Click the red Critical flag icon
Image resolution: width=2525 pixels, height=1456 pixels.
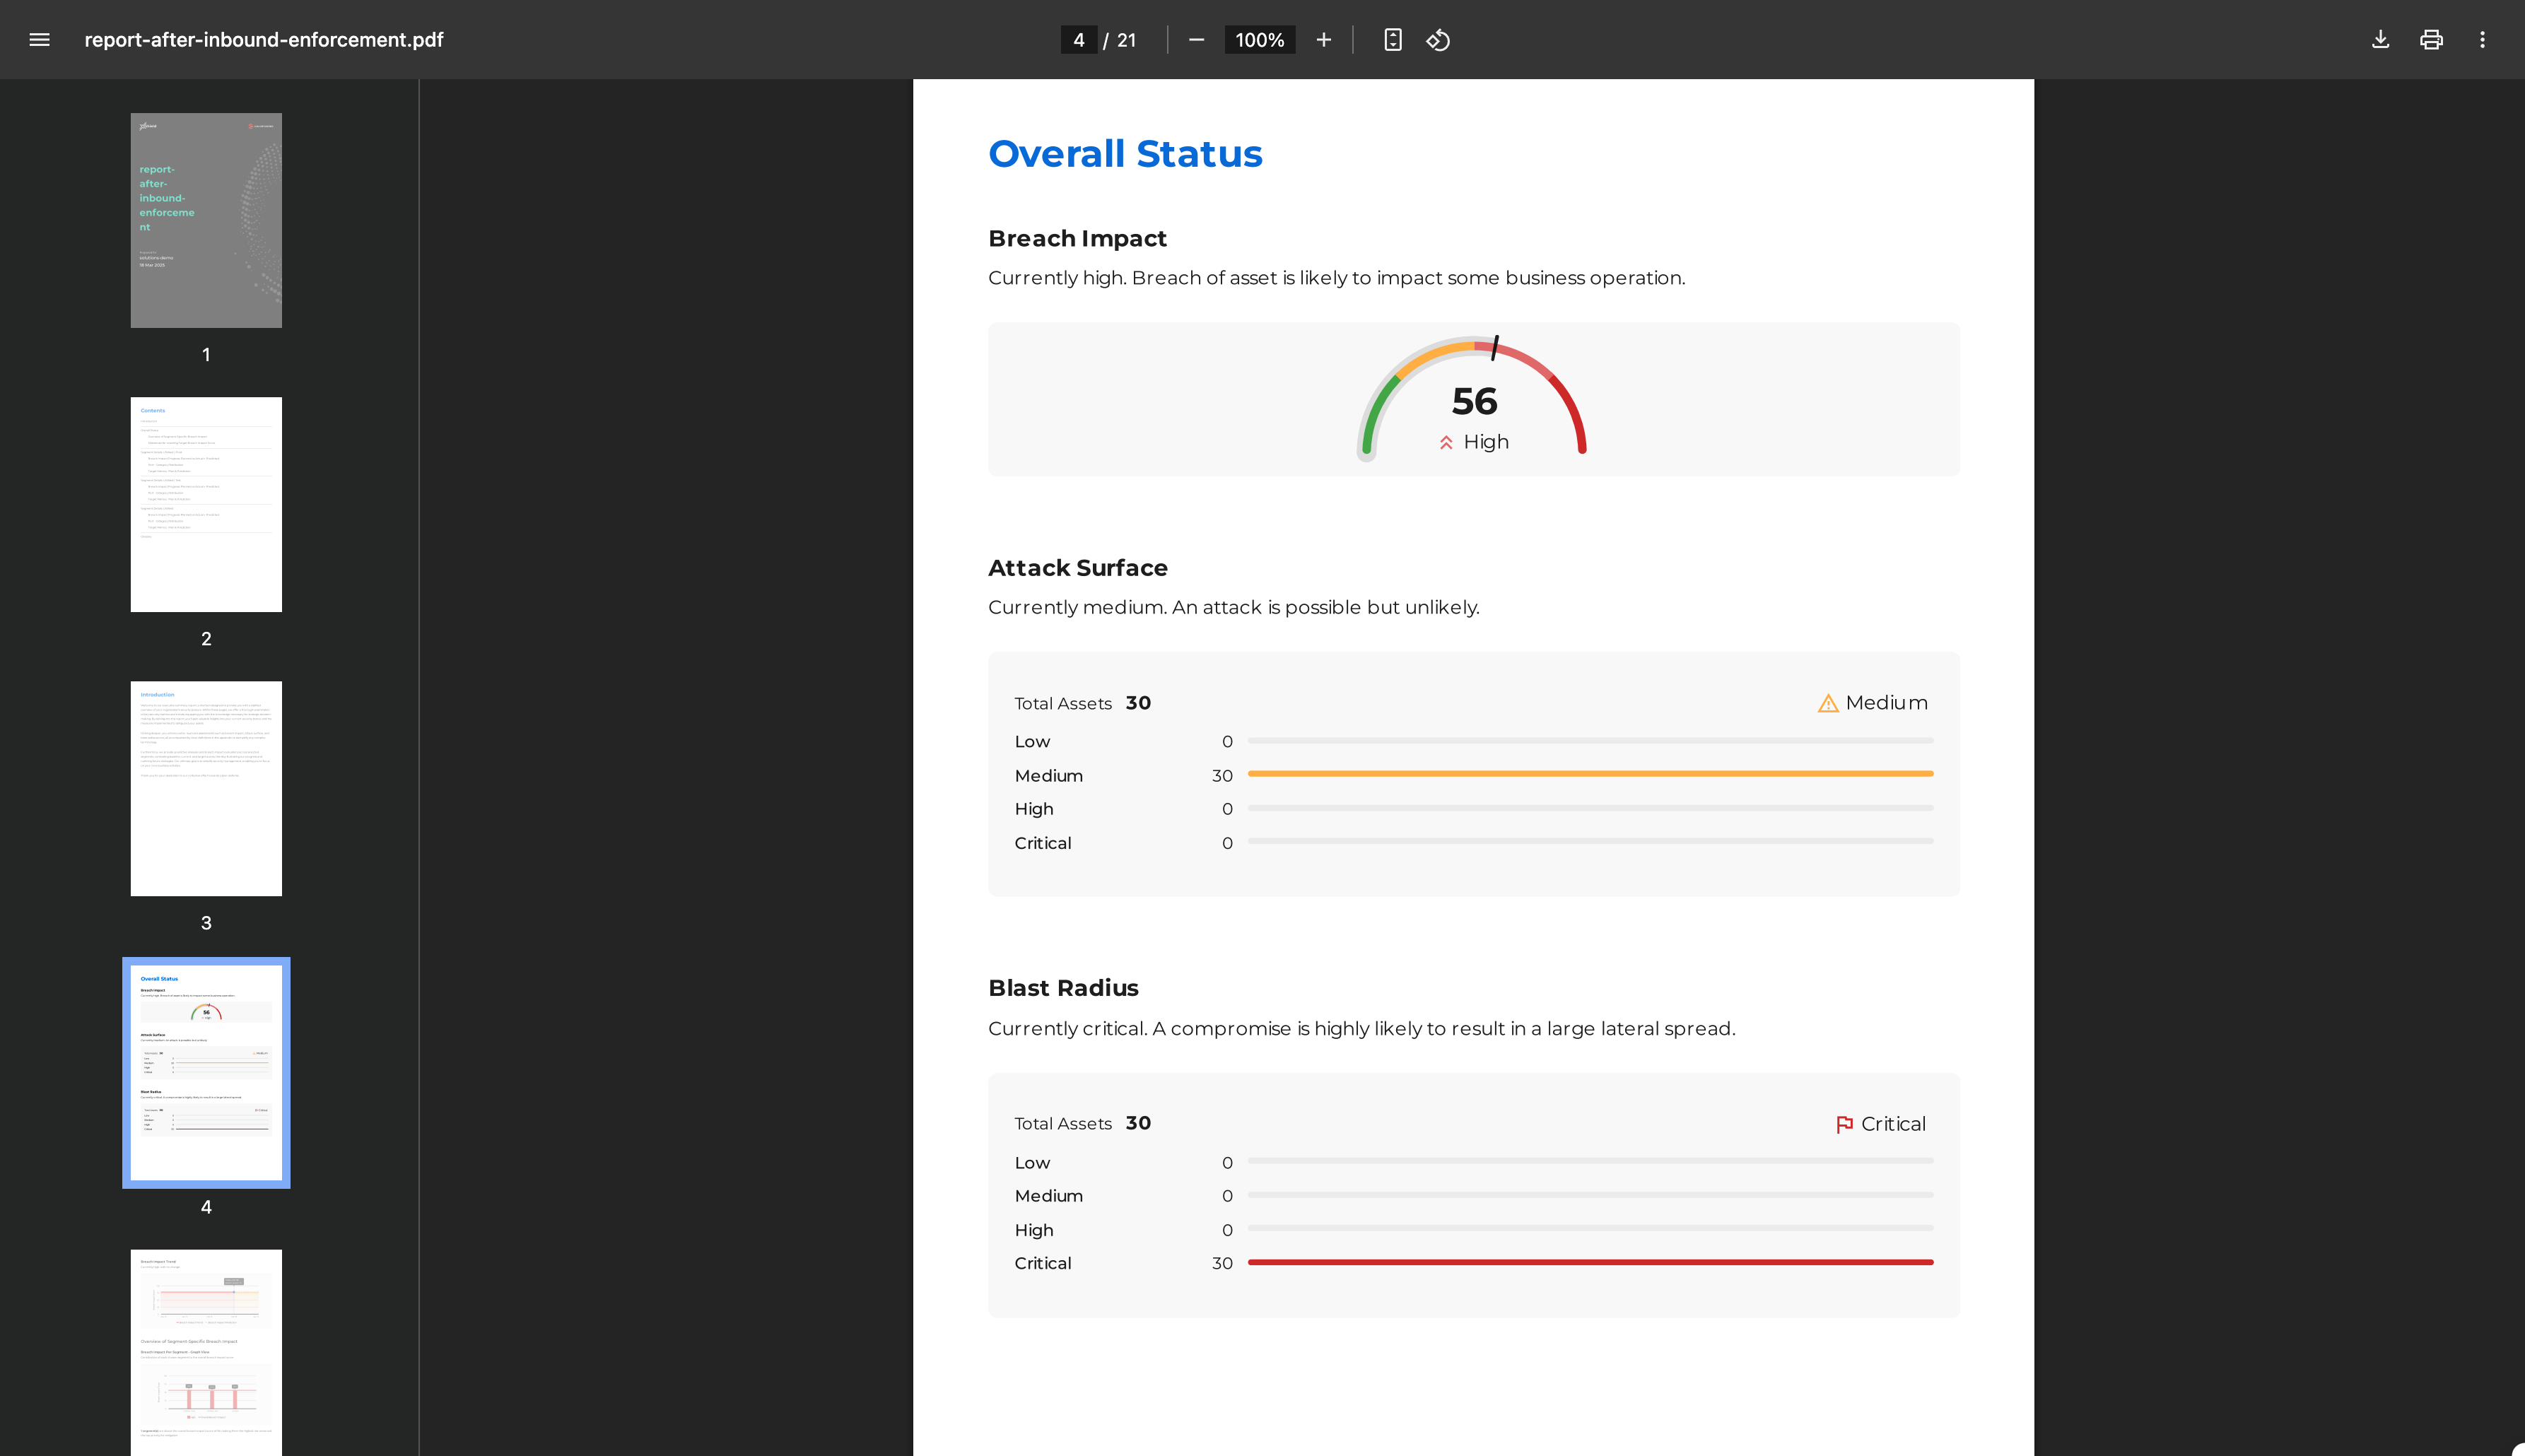(x=1844, y=1124)
